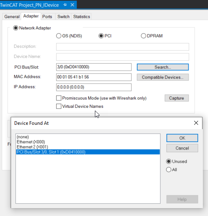Click the IP Address field
This screenshot has width=208, height=216.
94,87
